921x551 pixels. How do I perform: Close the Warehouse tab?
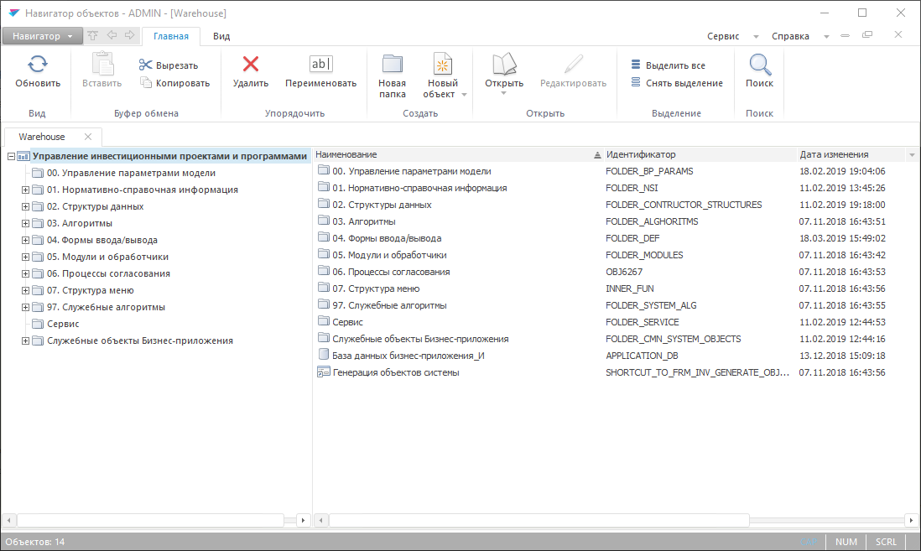[87, 137]
